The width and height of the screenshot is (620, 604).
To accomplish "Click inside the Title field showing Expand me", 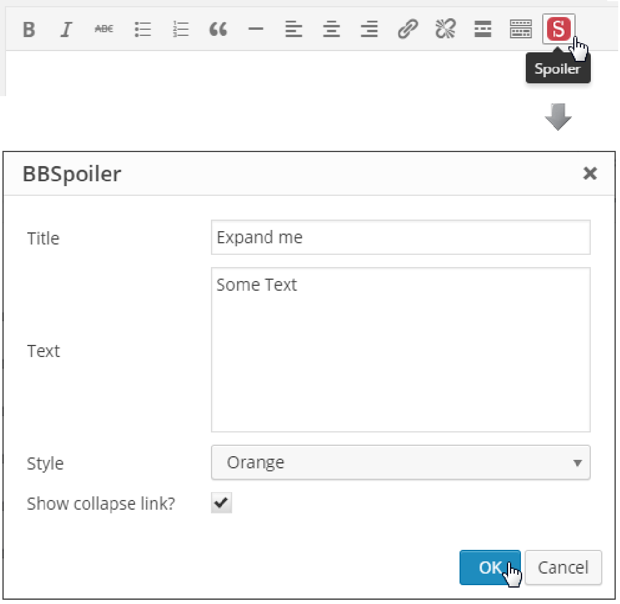I will pyautogui.click(x=401, y=237).
